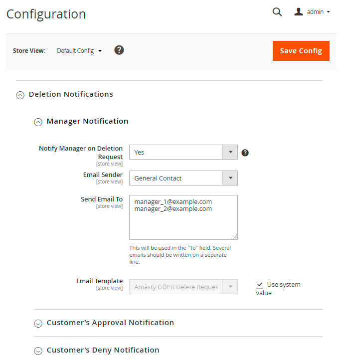The image size is (341, 364).
Task: Open the Default Config store view switcher
Action: 79,51
